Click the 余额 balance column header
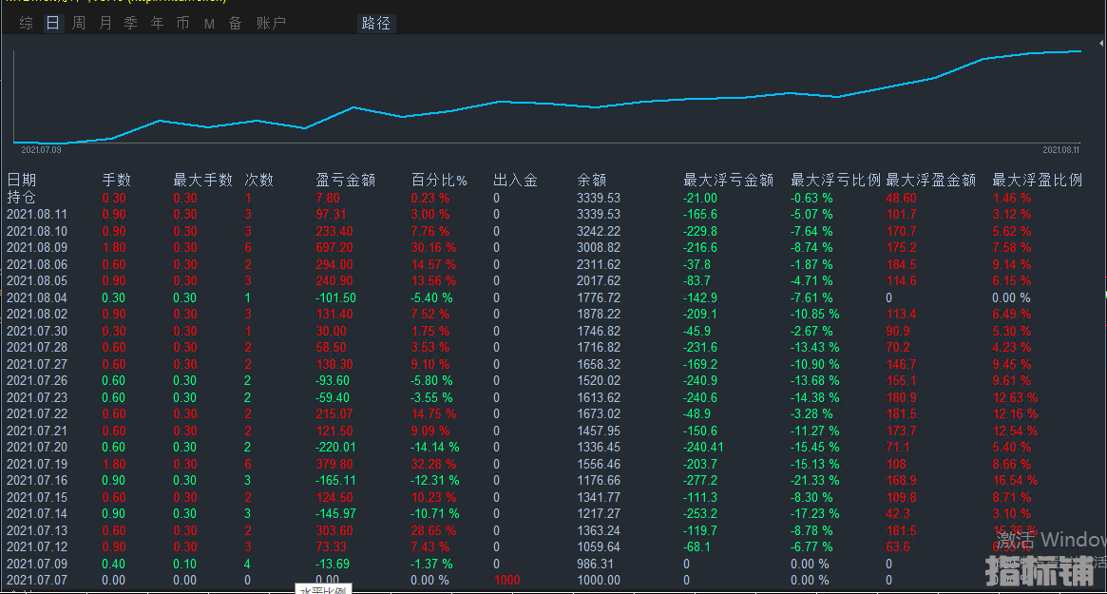This screenshot has width=1107, height=594. pyautogui.click(x=591, y=180)
